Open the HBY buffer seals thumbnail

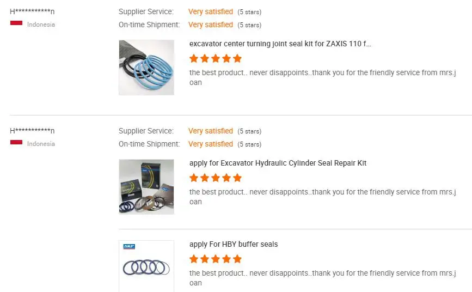146,266
